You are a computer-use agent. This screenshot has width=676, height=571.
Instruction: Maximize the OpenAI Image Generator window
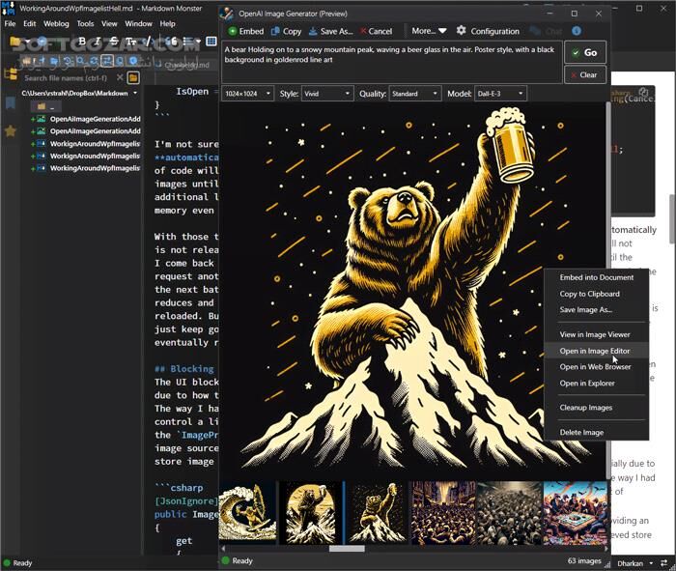click(575, 14)
